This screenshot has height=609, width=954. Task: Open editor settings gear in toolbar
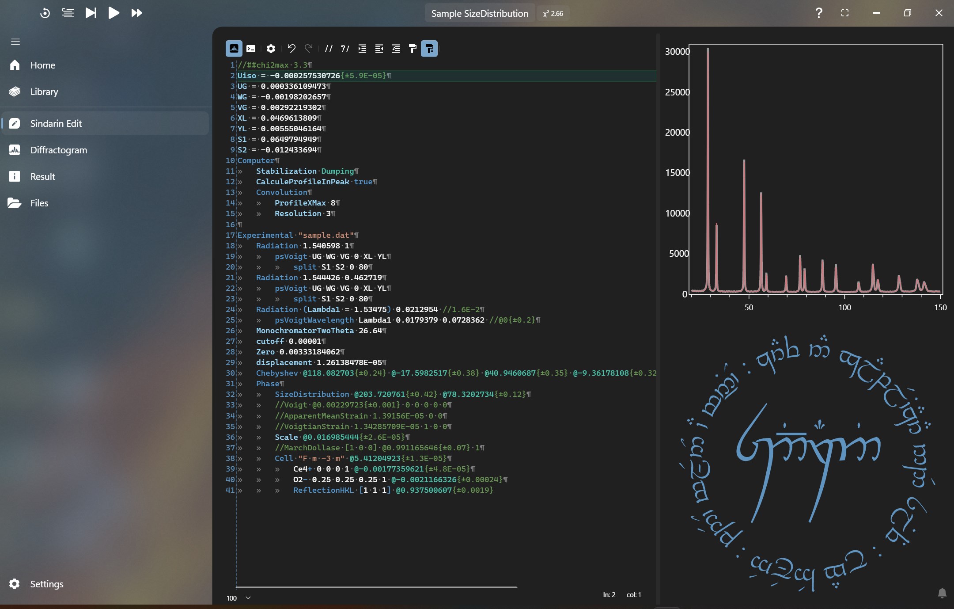pos(271,49)
